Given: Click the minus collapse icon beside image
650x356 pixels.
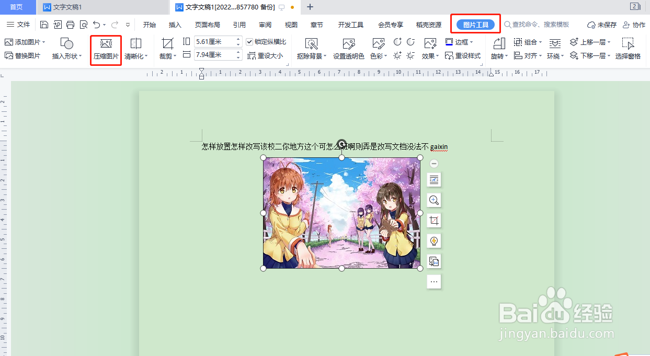Looking at the screenshot, I should [x=434, y=164].
